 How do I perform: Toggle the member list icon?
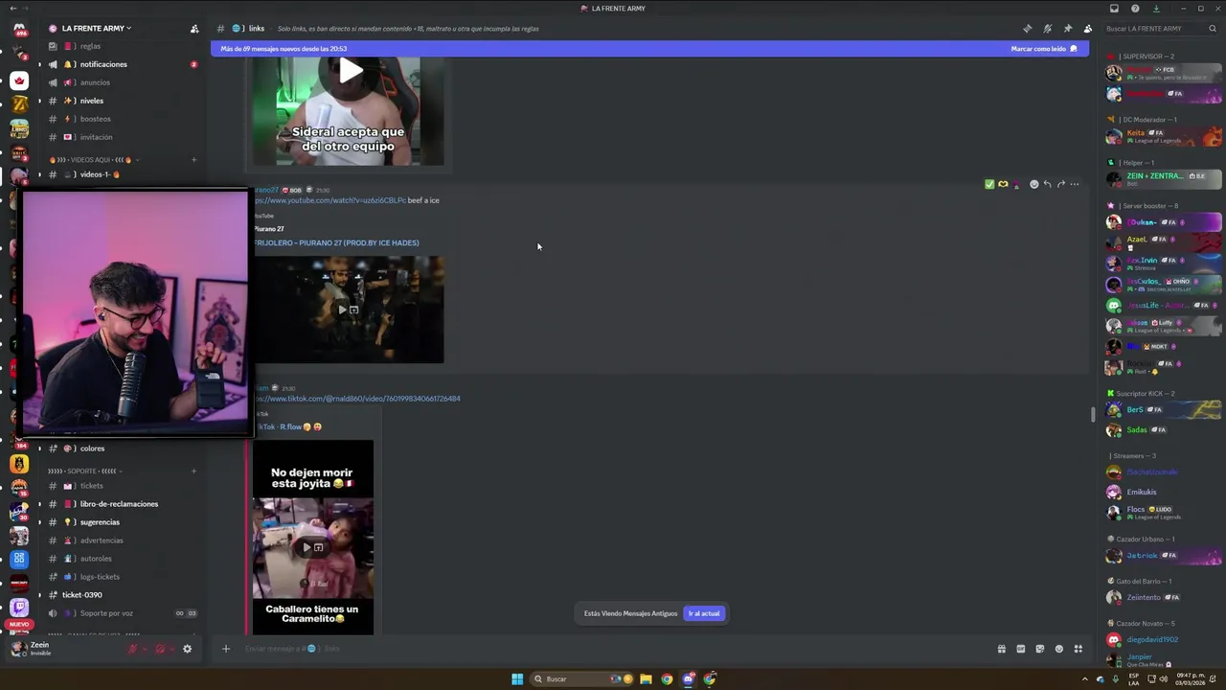1088,29
